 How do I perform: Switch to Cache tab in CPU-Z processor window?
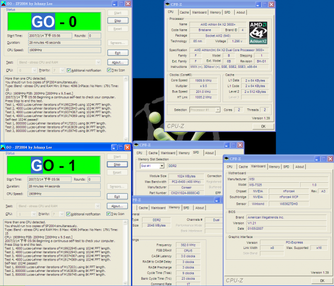click(x=184, y=13)
